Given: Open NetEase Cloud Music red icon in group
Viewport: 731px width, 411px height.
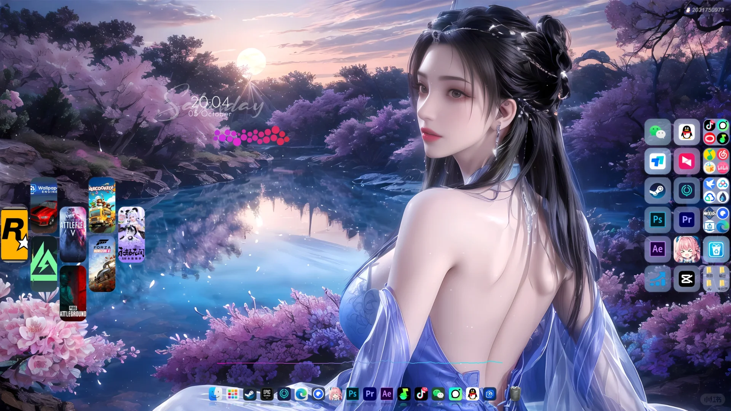Looking at the screenshot, I should click(x=723, y=155).
